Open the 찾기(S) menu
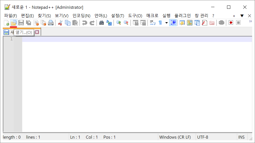Viewport: 255px width, 143px height. pos(44,16)
